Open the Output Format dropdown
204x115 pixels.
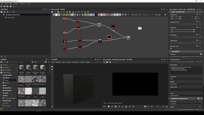tap(186, 24)
